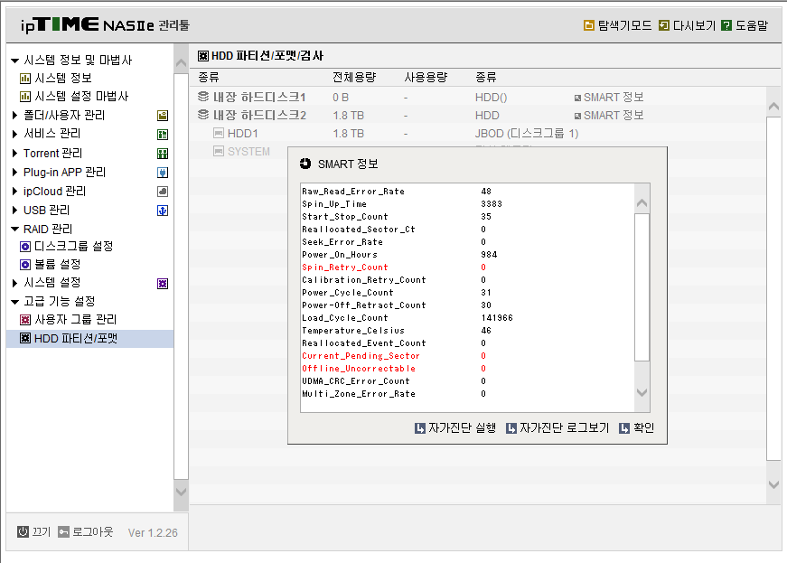Click the Plug-in APP 관리 plug icon
Screen dimensions: 787x563
[x=163, y=173]
